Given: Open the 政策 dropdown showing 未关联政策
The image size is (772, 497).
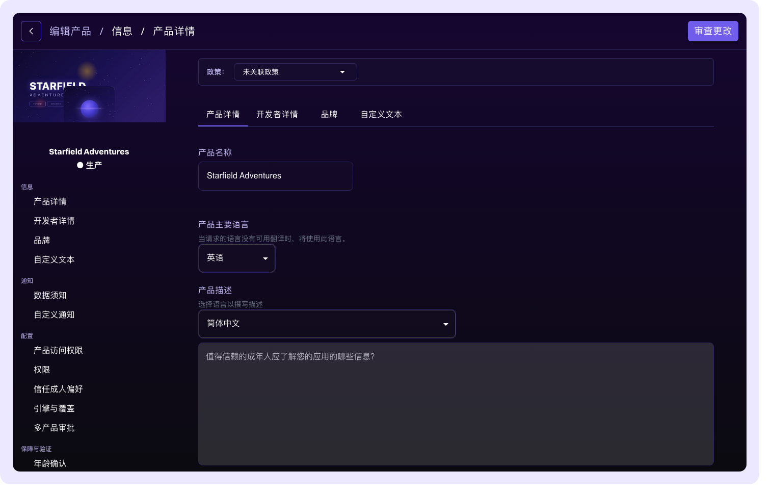Looking at the screenshot, I should point(295,72).
